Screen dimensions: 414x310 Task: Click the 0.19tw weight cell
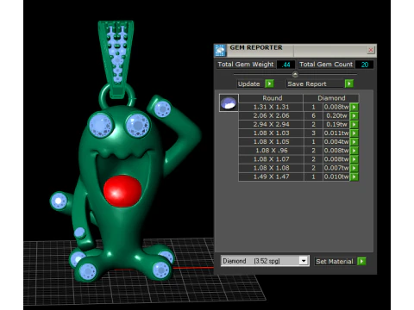pos(336,125)
